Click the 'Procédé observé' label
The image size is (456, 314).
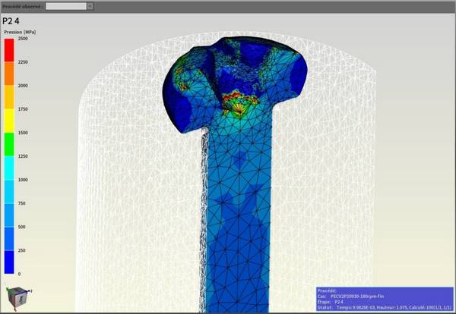(x=23, y=6)
